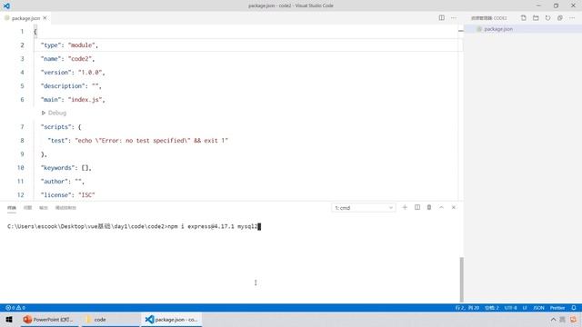Open 'code' folder taskbar window
This screenshot has height=327, width=582.
coord(110,319)
